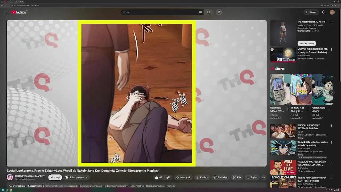Screen dimensions: 341x192
Task: Click the Pobierz download button
Action: coord(202,177)
